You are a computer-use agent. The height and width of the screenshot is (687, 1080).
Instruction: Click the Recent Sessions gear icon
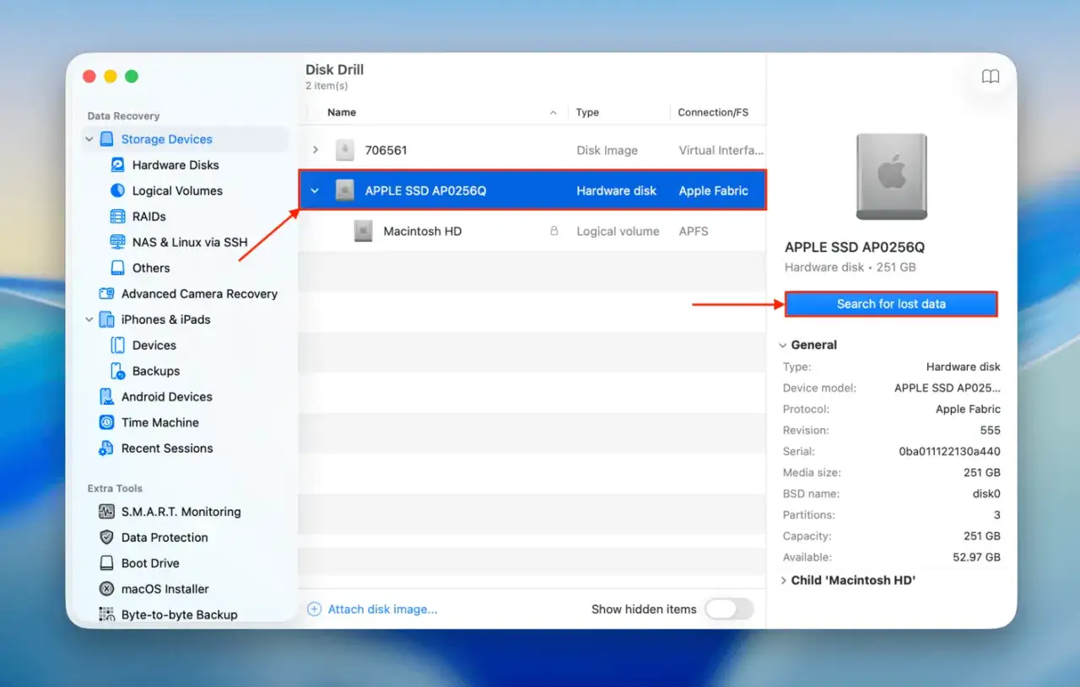click(106, 448)
